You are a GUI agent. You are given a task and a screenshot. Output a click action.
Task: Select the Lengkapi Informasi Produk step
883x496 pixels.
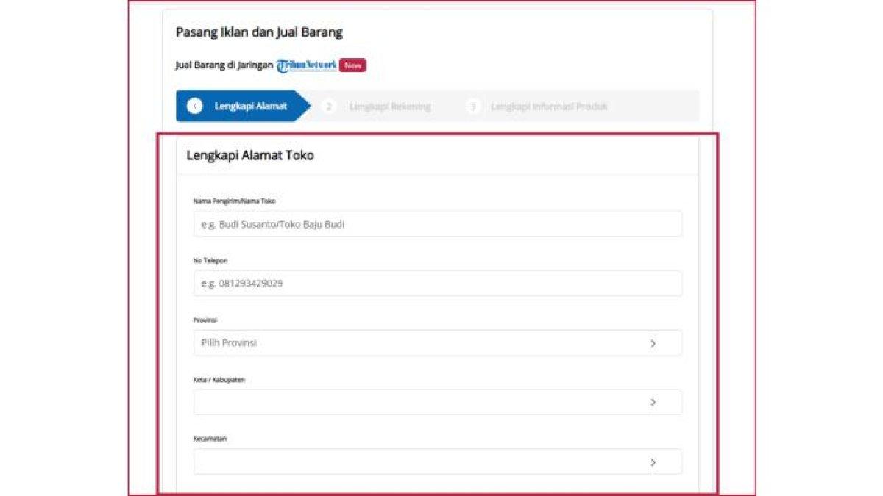tap(548, 106)
